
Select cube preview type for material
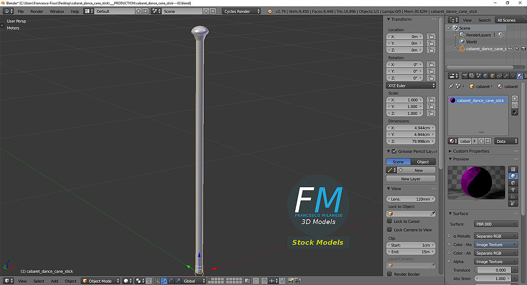513,182
